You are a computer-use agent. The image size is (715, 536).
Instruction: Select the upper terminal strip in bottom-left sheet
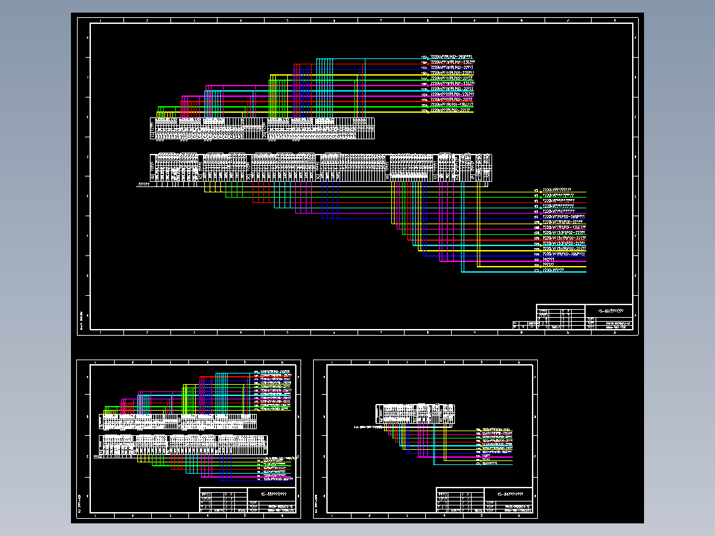178,421
